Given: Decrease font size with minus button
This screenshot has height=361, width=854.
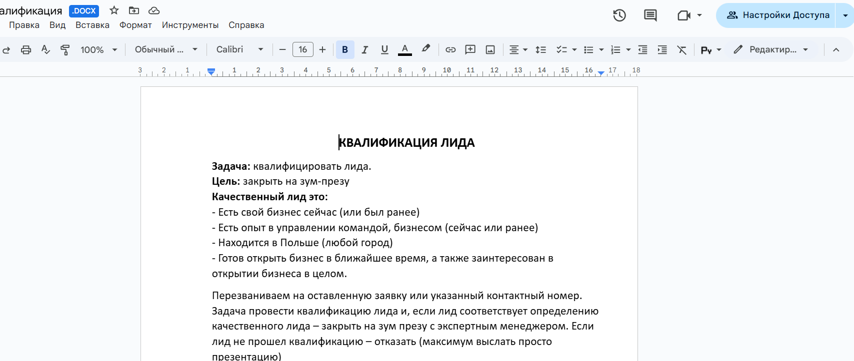Looking at the screenshot, I should (x=282, y=49).
